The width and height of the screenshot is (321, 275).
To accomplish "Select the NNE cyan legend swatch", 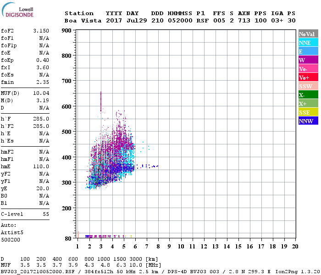I will pos(308,43).
